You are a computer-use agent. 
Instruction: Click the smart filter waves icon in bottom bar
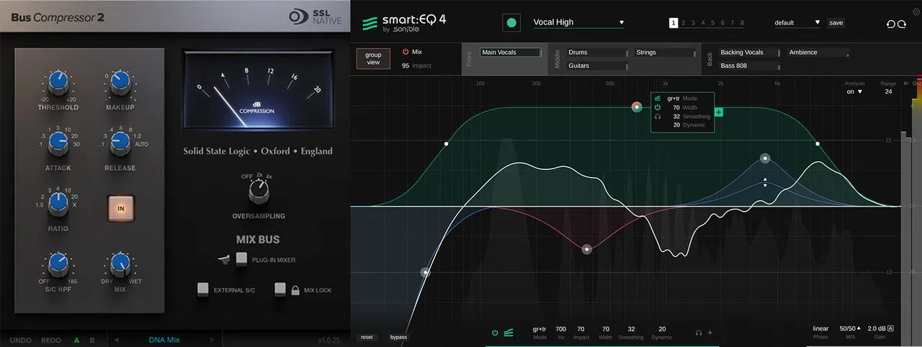point(509,333)
